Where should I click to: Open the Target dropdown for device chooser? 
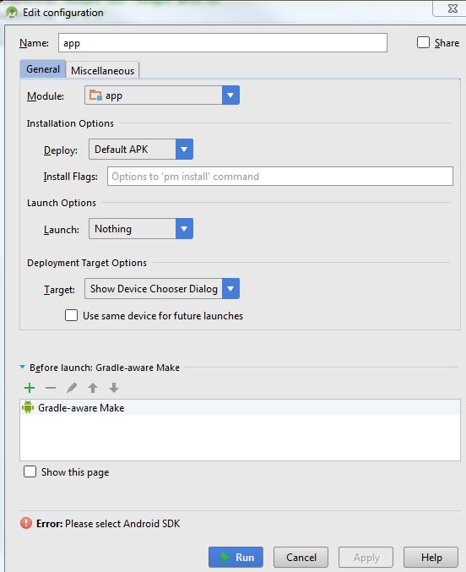[162, 289]
